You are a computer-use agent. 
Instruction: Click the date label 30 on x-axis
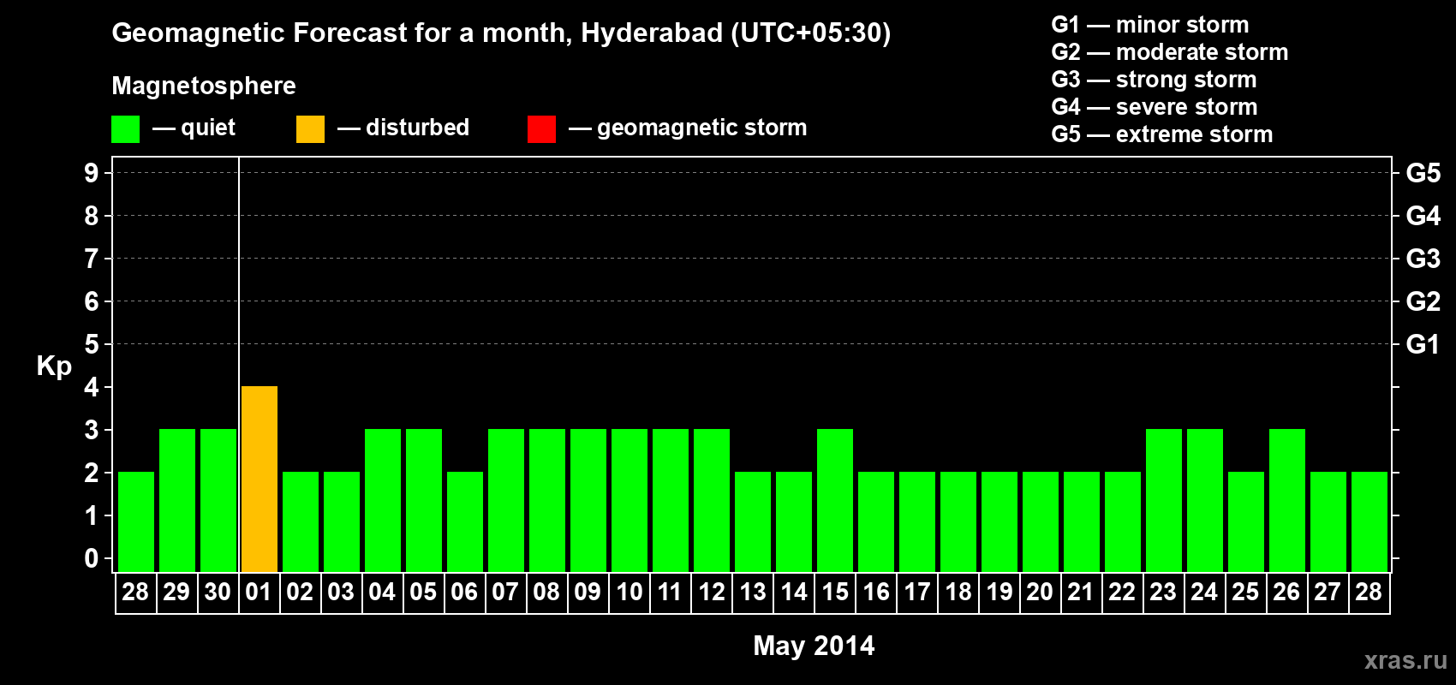[218, 592]
